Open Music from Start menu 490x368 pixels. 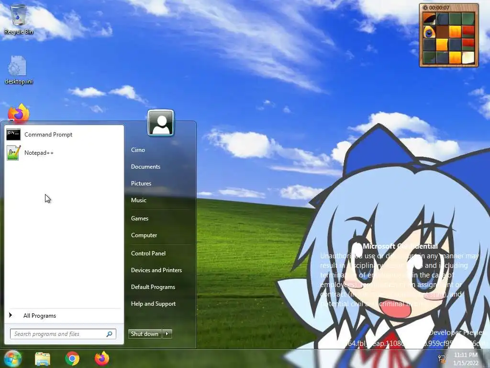point(138,200)
